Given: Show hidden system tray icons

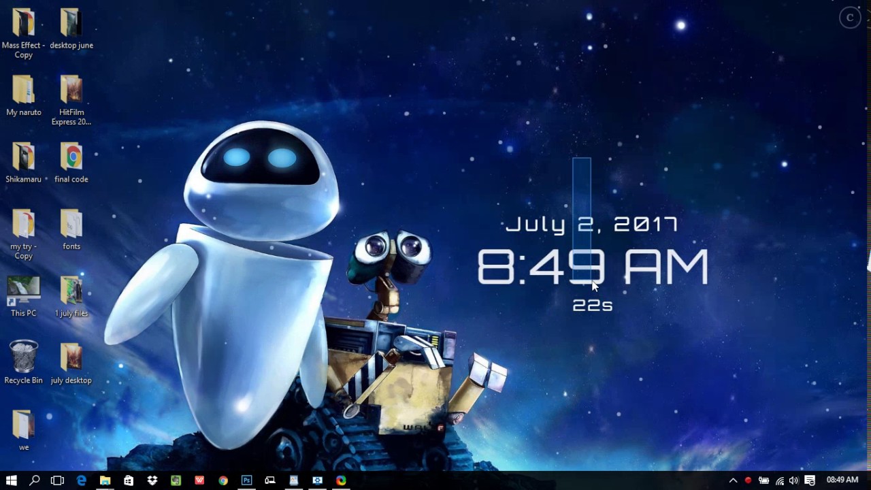Looking at the screenshot, I should point(733,480).
